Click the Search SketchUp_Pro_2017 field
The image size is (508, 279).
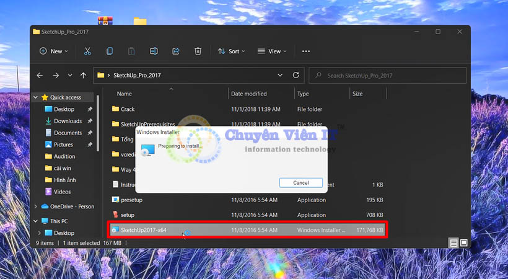[x=390, y=76]
